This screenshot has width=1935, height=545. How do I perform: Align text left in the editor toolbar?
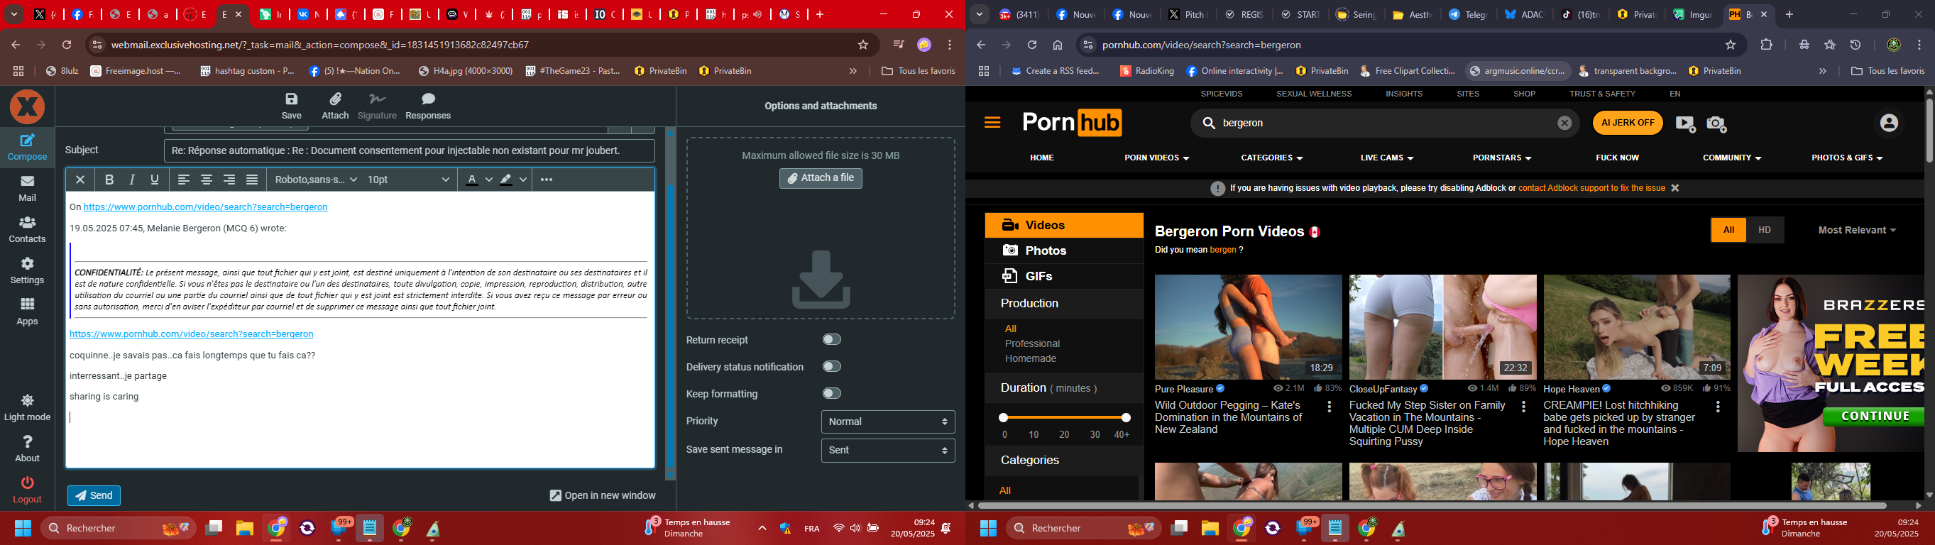[183, 180]
